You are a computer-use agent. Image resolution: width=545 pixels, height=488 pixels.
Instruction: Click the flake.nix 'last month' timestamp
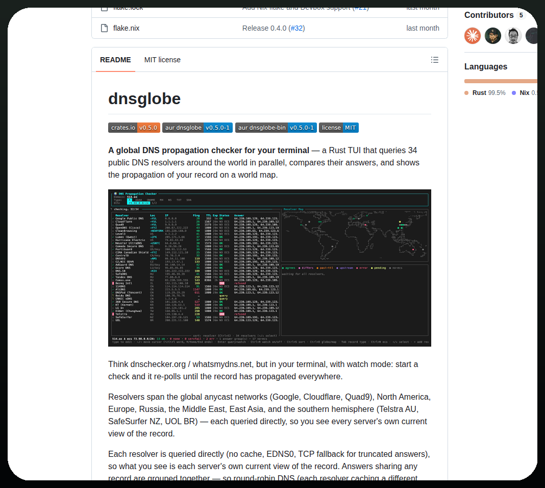tap(423, 28)
